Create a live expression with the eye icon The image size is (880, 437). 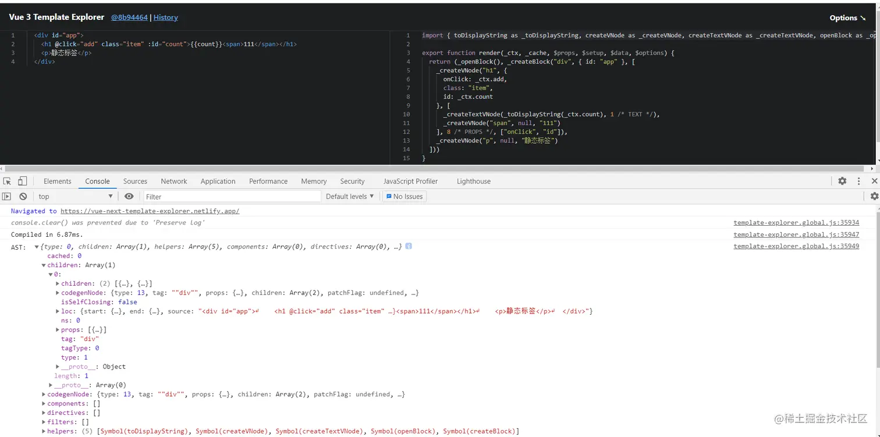click(129, 197)
